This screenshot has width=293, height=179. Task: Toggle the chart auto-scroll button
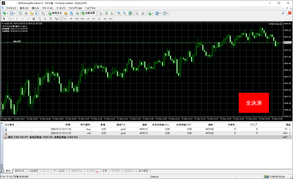(x=137, y=13)
